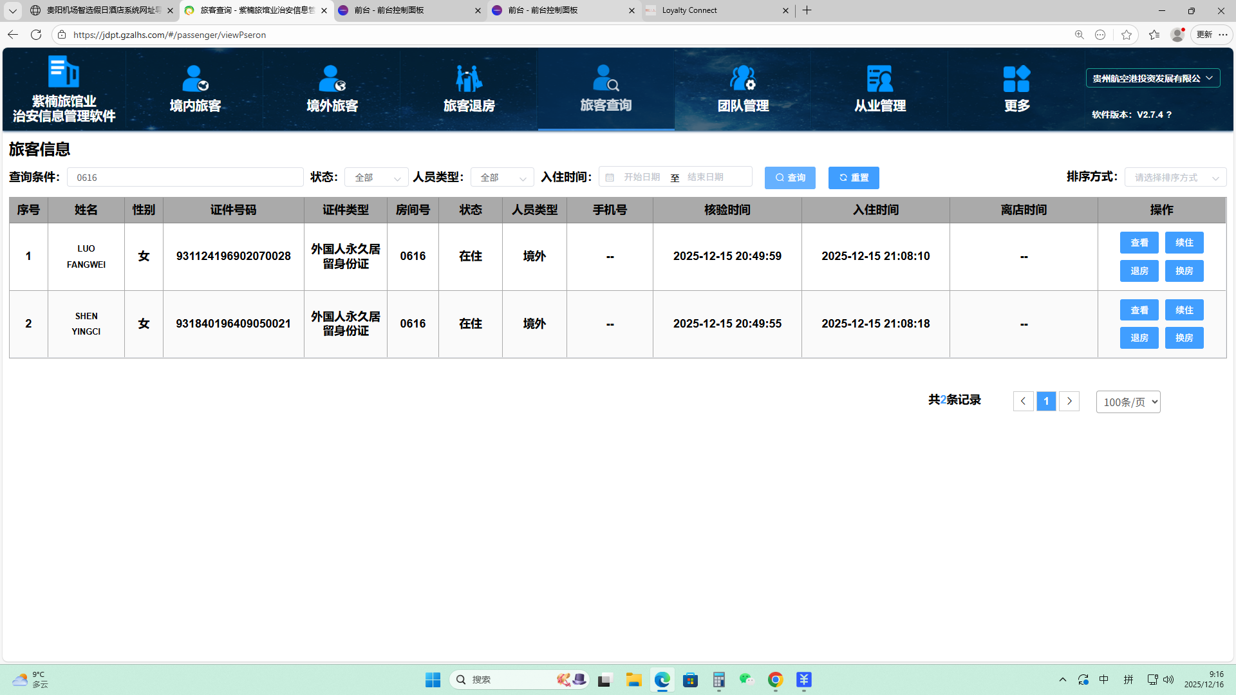Open the 旅客退房 guest checkout icon

click(469, 79)
